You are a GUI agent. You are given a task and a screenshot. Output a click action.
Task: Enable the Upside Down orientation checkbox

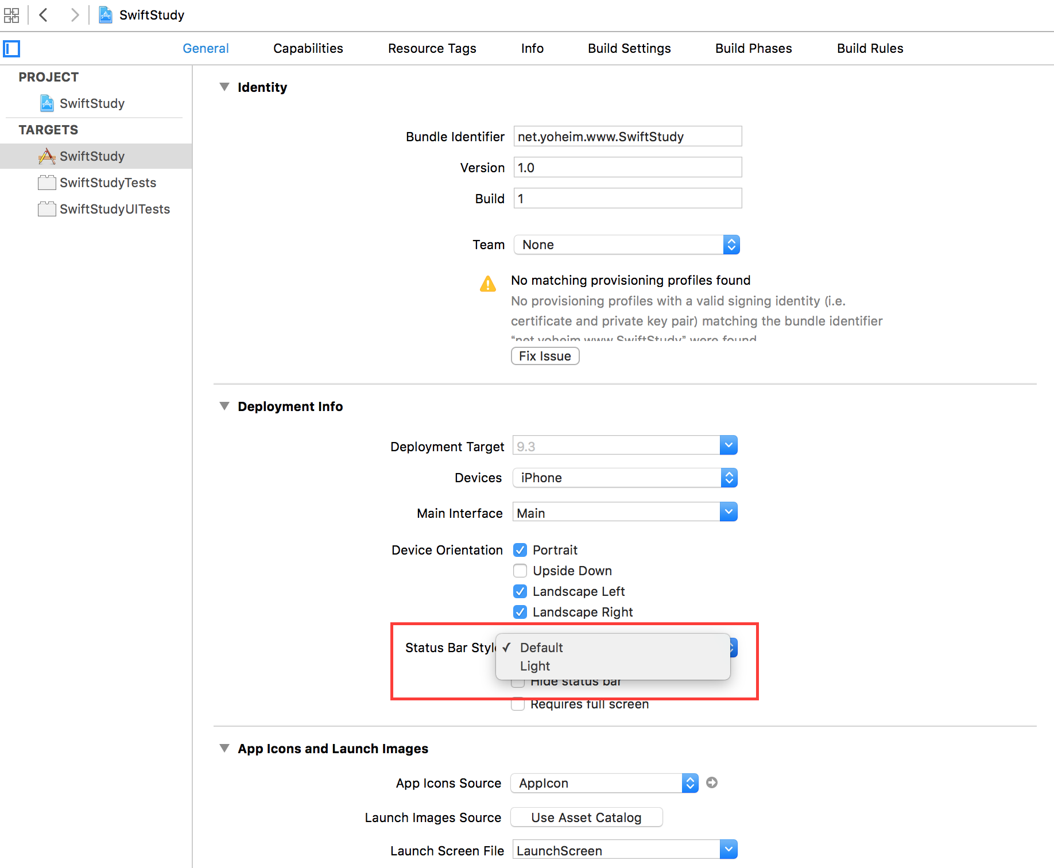click(520, 571)
